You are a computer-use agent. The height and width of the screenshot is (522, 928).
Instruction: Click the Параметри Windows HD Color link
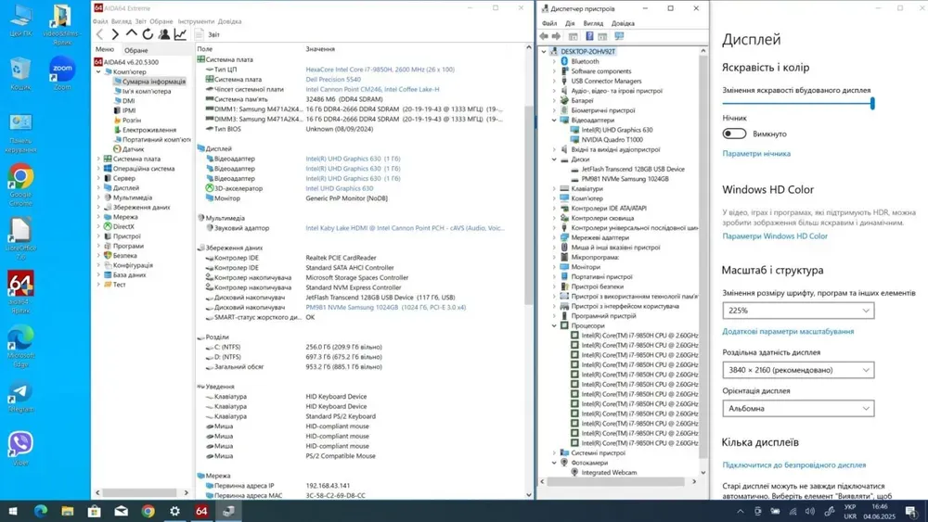click(x=775, y=236)
